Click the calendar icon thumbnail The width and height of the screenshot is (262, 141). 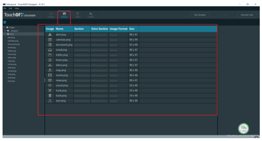[x=50, y=40]
